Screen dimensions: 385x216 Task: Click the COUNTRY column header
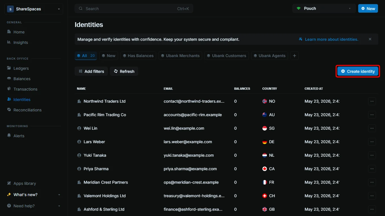coord(269,89)
